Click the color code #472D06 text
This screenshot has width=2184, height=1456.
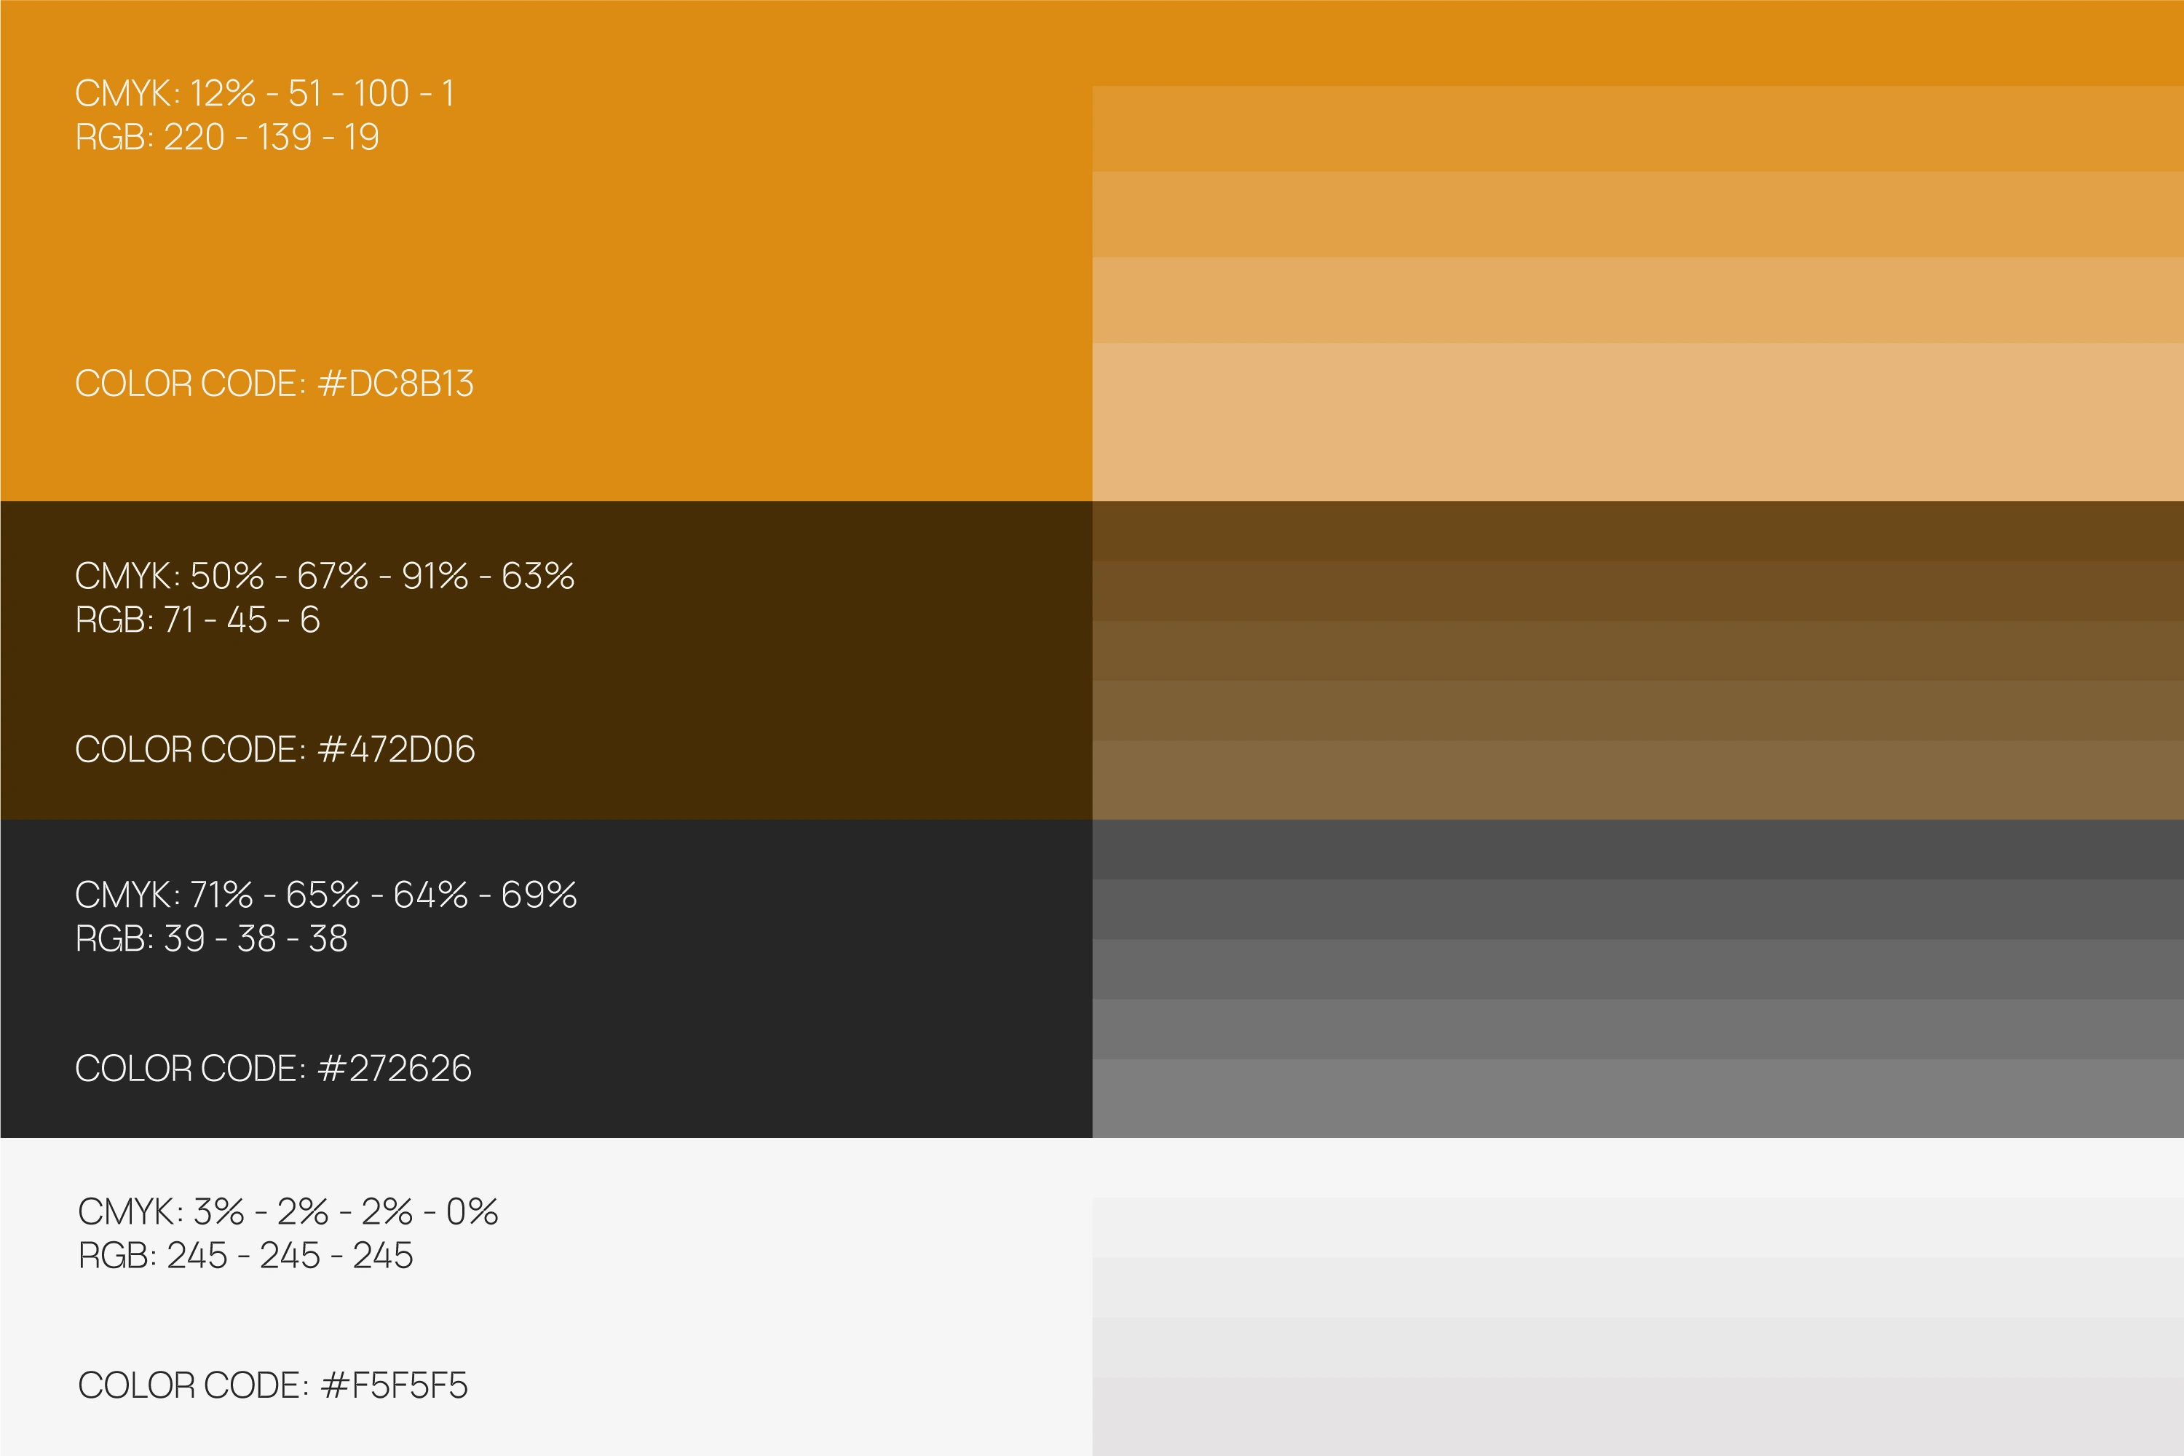[275, 749]
